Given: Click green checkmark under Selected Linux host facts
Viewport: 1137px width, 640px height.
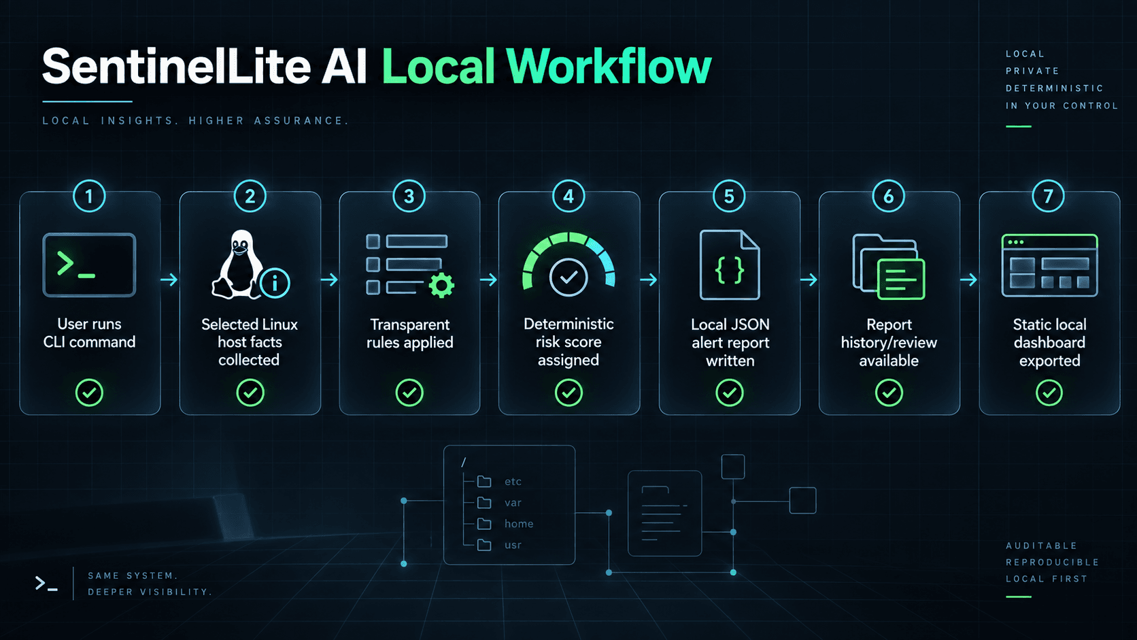Looking at the screenshot, I should pos(250,392).
